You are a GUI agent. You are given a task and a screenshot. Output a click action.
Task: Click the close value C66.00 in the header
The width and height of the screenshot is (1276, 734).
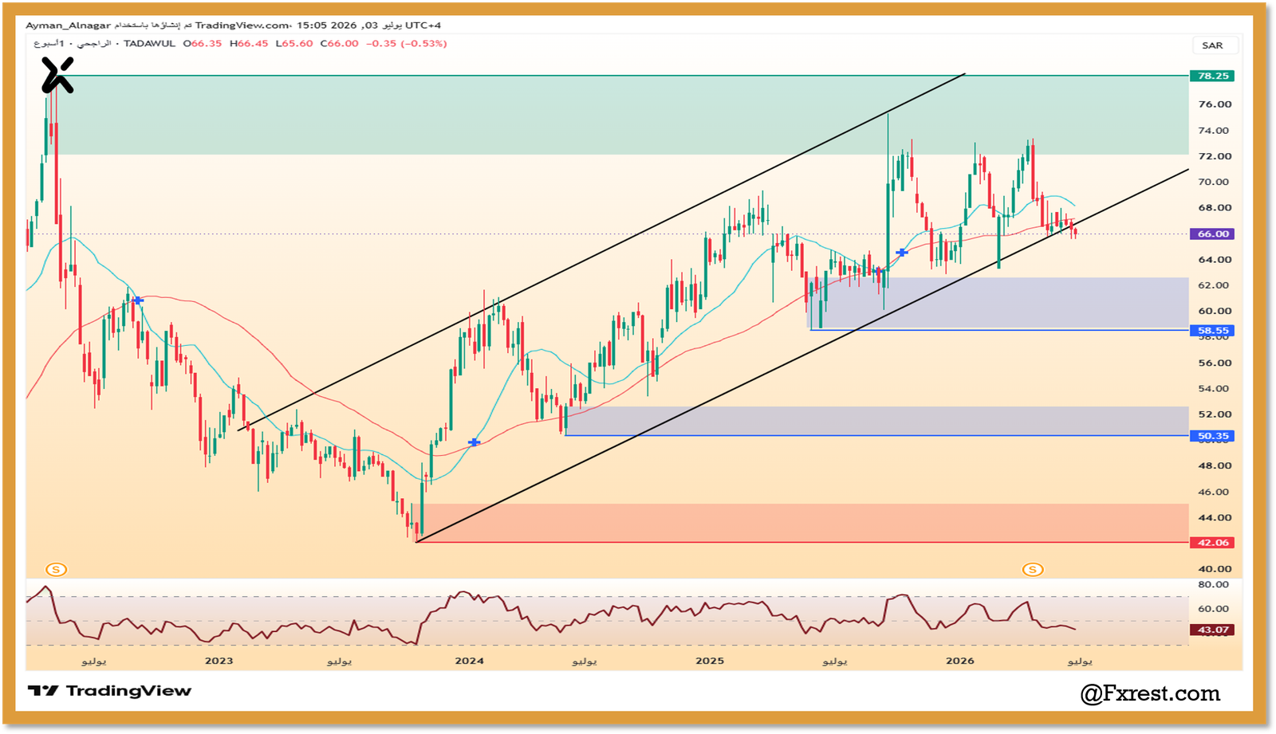(340, 44)
